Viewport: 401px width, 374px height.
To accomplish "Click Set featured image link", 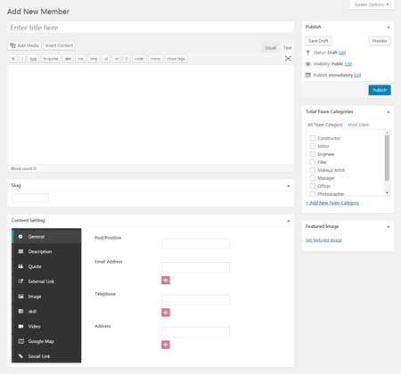I will (323, 240).
